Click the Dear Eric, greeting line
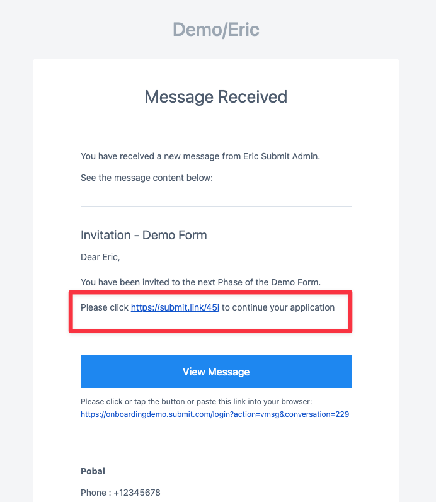Image resolution: width=436 pixels, height=502 pixels. (x=100, y=258)
